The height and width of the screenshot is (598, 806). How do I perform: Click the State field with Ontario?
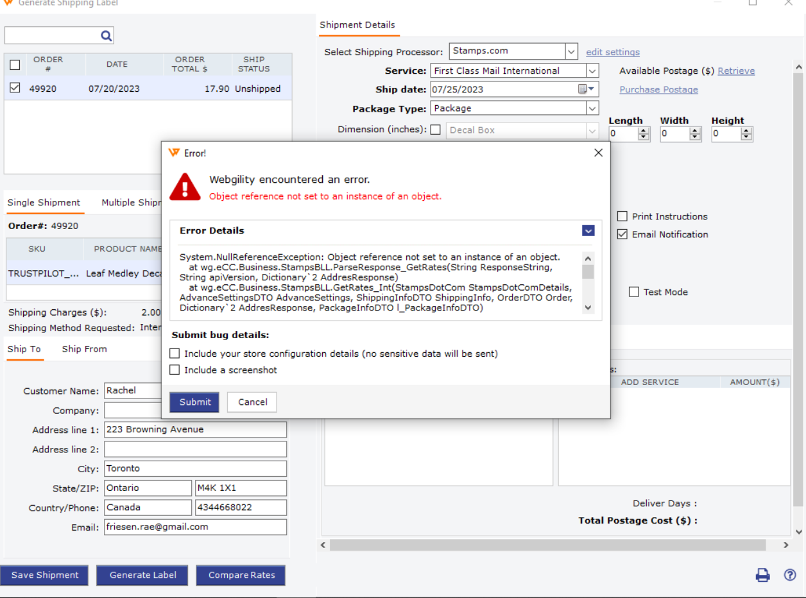tap(148, 488)
